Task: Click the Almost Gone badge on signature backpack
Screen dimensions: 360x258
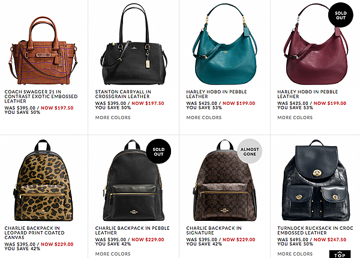Action: pyautogui.click(x=250, y=151)
